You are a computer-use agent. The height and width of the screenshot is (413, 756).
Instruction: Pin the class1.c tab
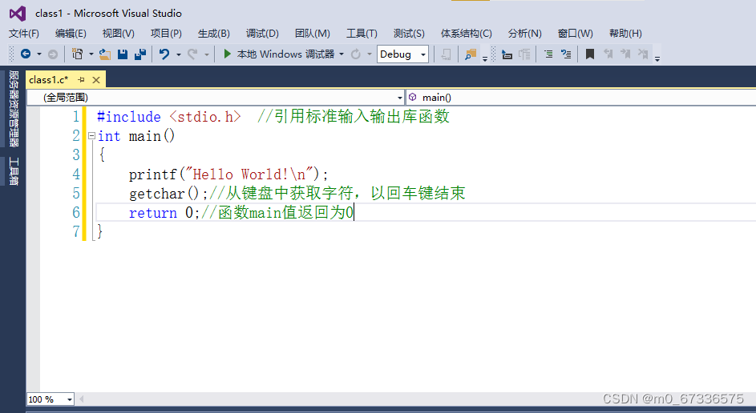[82, 80]
